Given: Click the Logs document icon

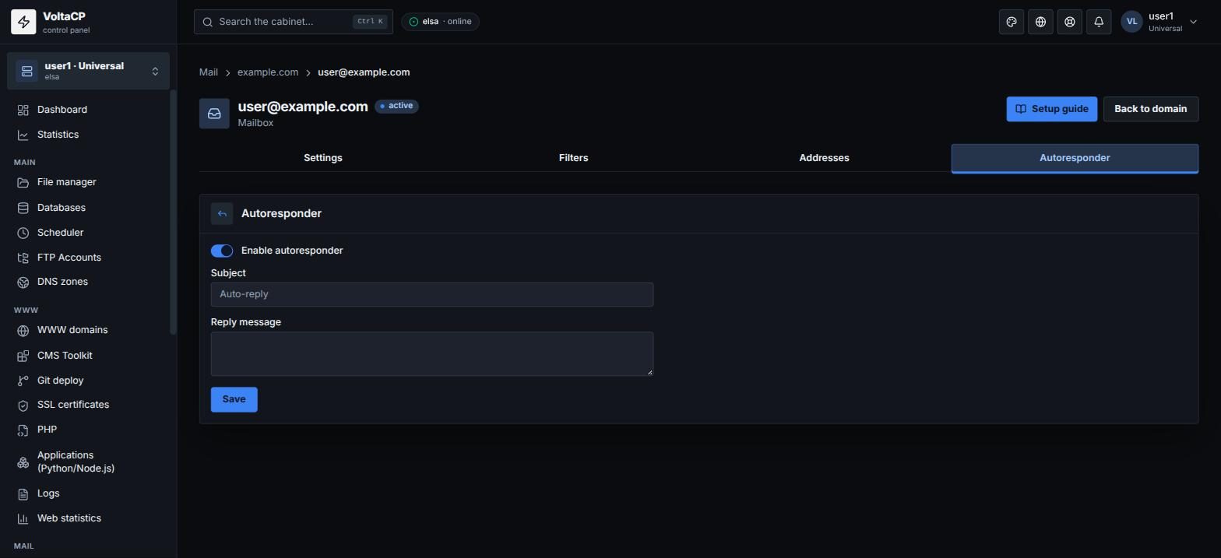Looking at the screenshot, I should click(23, 493).
